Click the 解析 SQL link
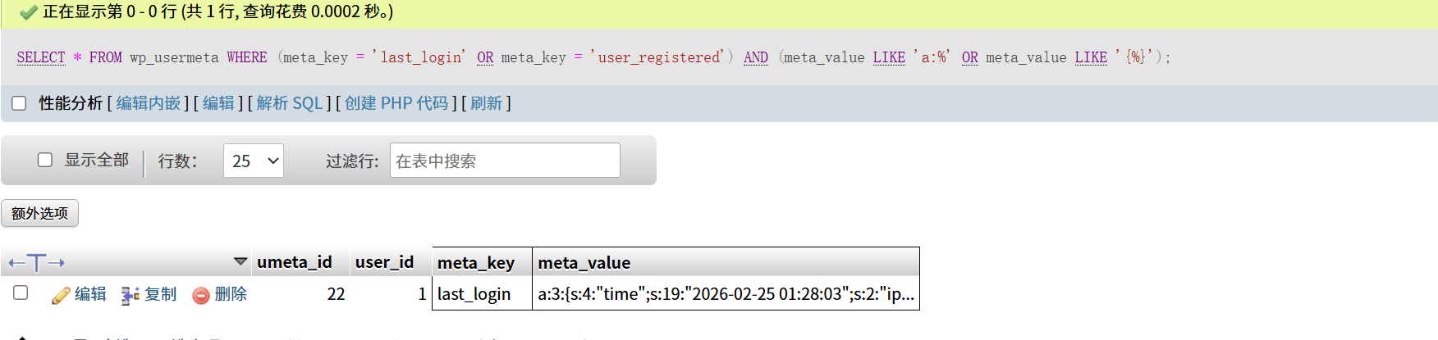The height and width of the screenshot is (340, 1438). [289, 103]
